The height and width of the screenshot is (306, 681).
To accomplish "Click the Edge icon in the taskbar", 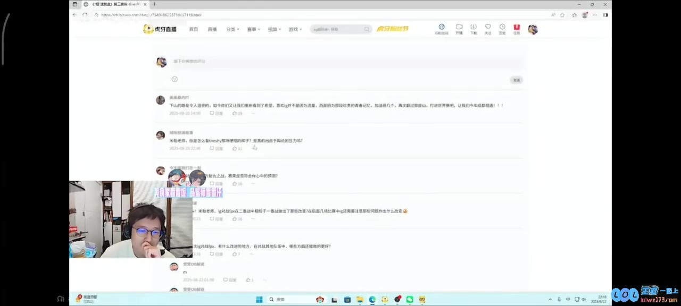I will point(372,300).
